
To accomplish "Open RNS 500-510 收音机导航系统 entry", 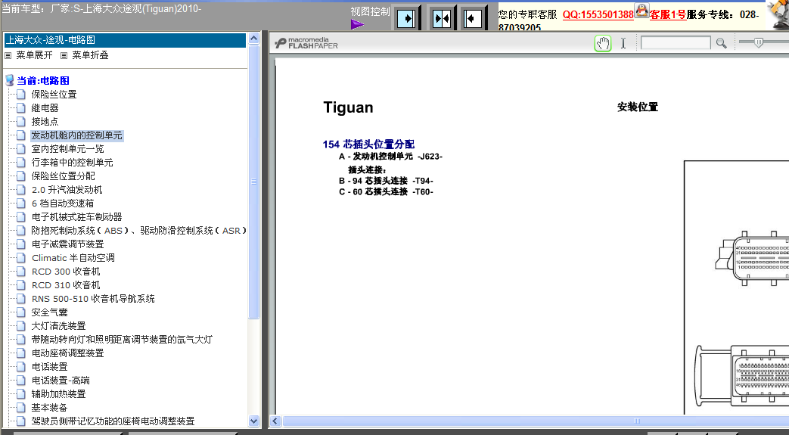I will 93,298.
